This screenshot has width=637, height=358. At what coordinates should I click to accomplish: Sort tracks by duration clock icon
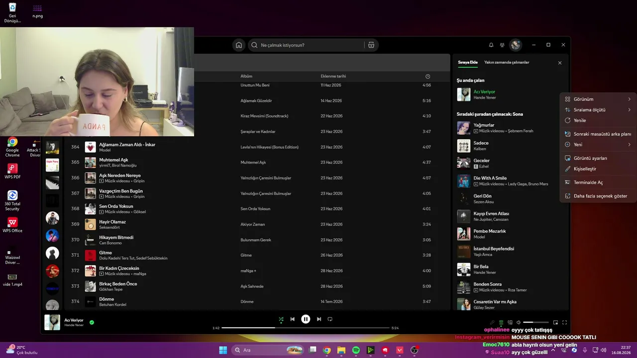tap(428, 77)
